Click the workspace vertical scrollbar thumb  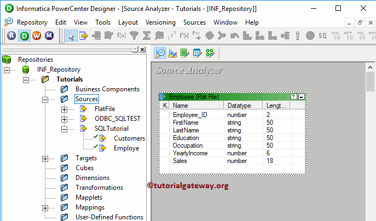point(370,82)
